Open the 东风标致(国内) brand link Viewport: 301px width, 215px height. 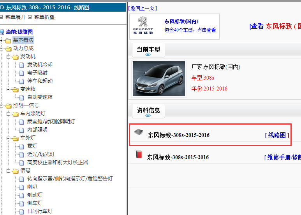click(181, 21)
